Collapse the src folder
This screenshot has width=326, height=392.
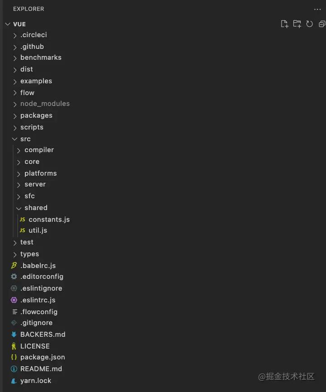coord(15,139)
